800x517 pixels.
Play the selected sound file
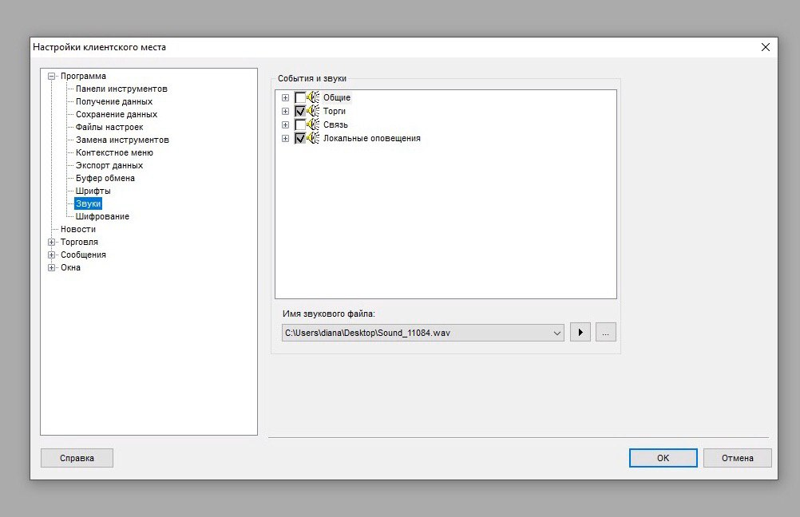coord(580,333)
